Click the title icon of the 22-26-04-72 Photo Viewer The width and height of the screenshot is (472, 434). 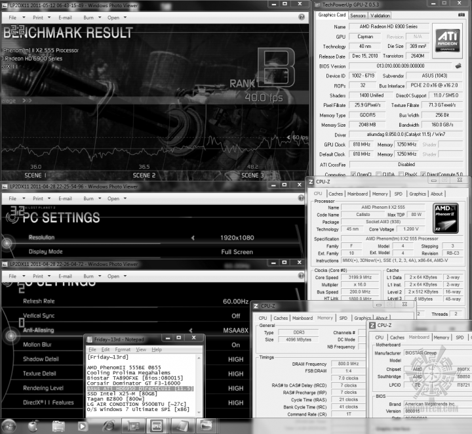(x=5, y=264)
